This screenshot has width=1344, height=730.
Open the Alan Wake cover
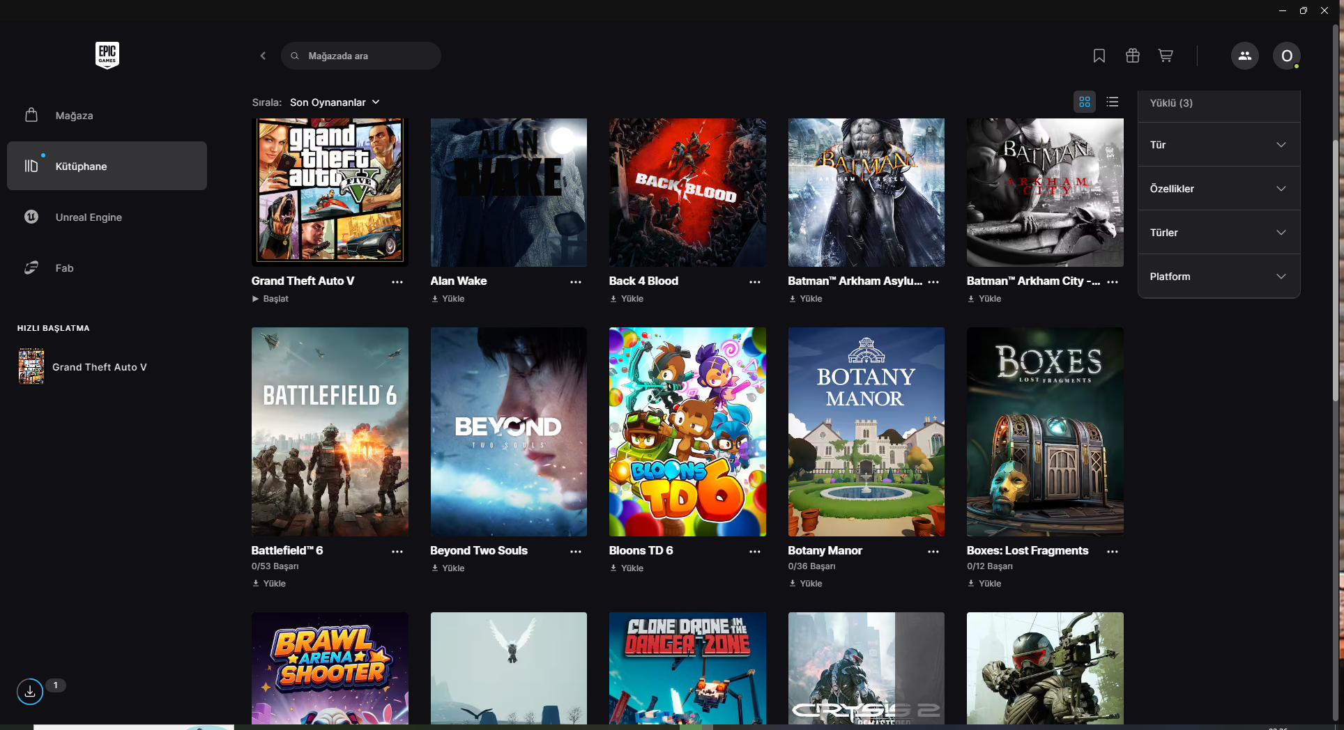[509, 192]
